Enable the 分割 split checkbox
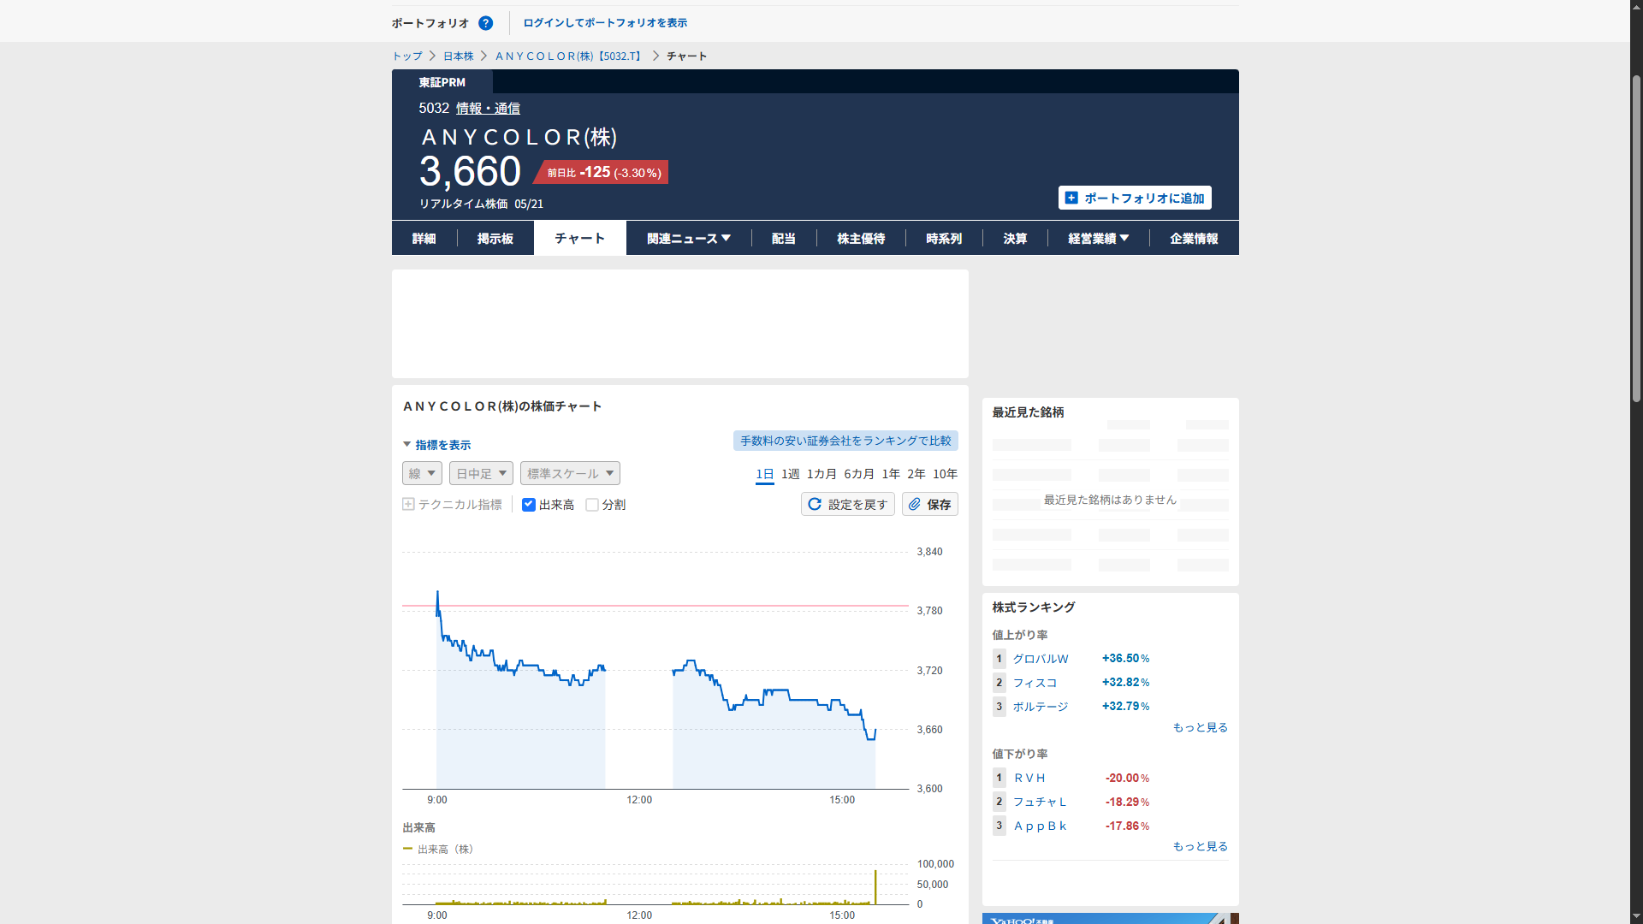1643x924 pixels. click(592, 505)
